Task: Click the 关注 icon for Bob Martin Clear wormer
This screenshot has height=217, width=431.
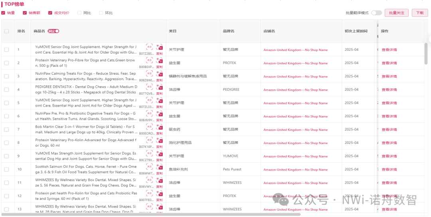Action: pos(149,127)
